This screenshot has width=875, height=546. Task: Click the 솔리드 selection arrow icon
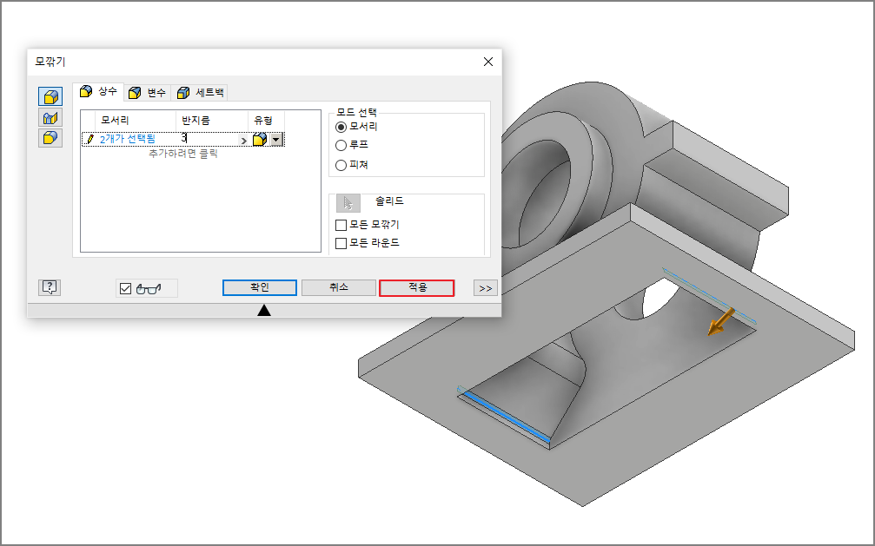[348, 204]
